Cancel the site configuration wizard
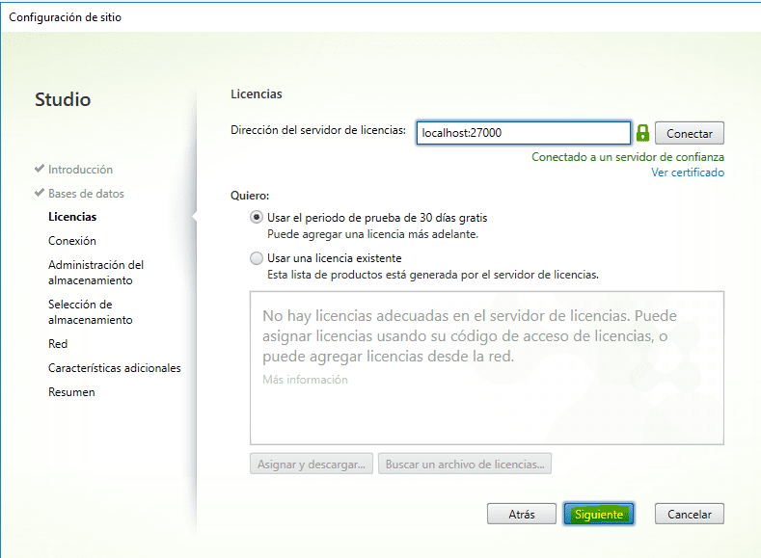 [x=690, y=514]
